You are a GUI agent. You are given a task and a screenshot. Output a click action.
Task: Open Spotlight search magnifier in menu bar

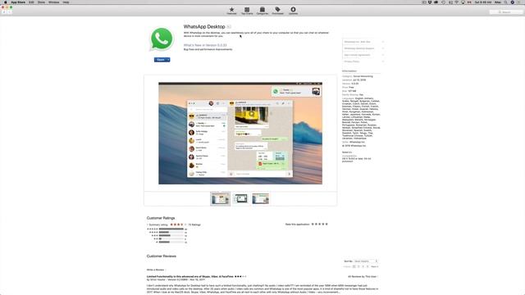(x=505, y=2)
